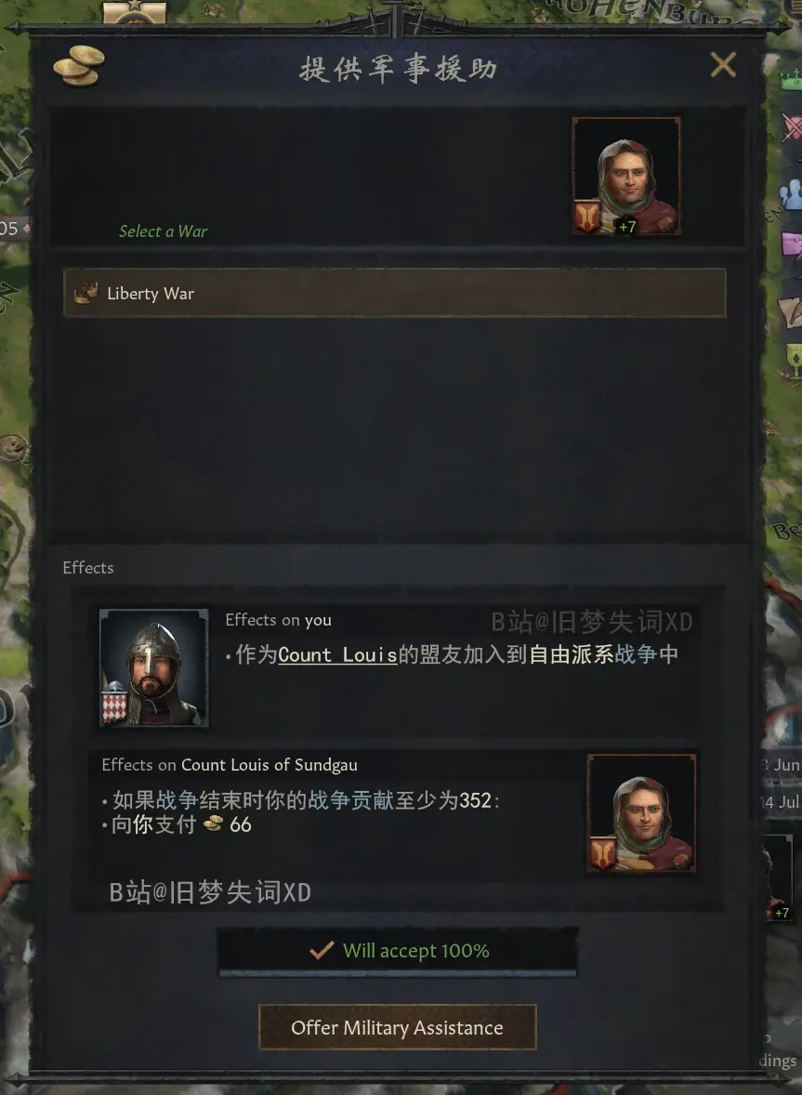Open the green crown Realm icon
802x1095 pixels.
[792, 78]
